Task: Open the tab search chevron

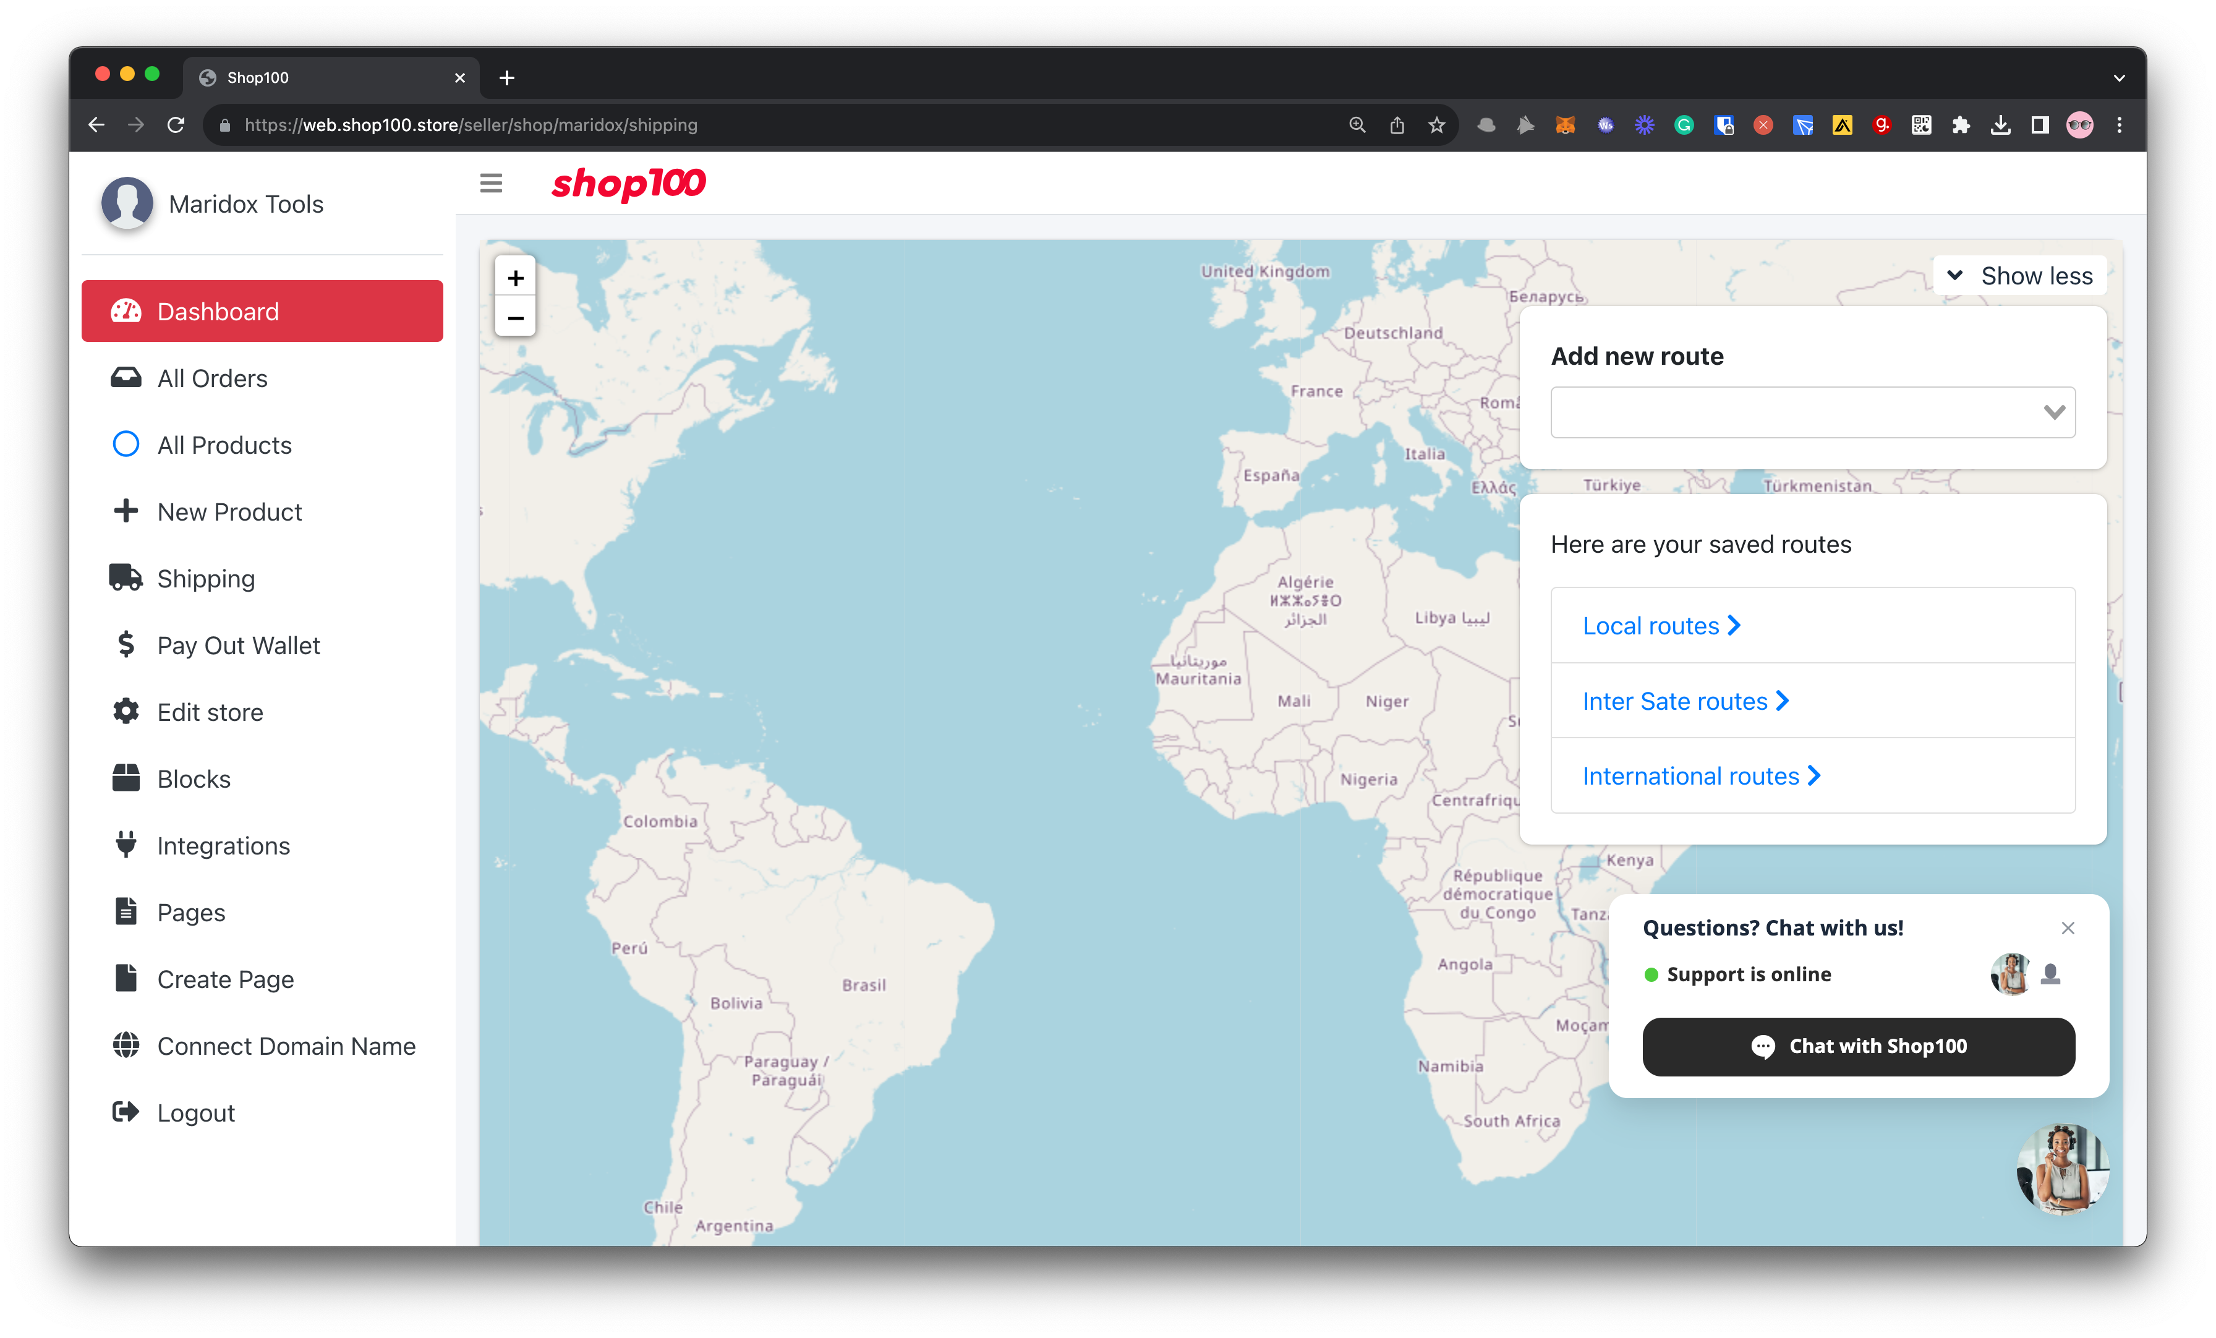Action: 2120,77
